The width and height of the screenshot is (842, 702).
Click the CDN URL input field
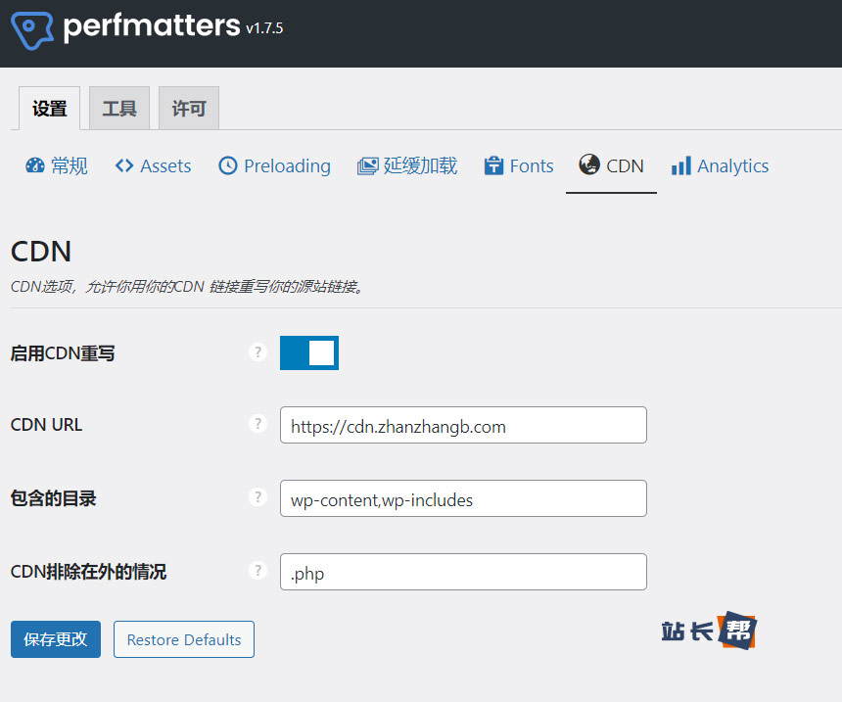point(463,425)
